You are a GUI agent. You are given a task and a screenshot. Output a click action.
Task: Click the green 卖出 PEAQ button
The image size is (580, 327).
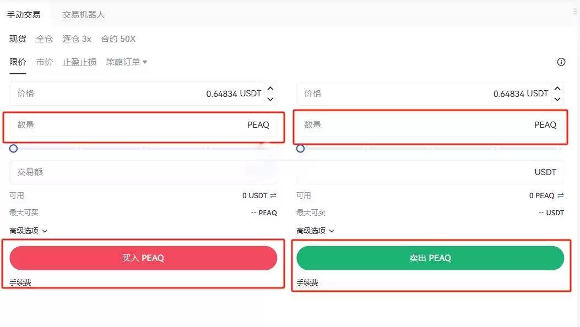coord(430,258)
